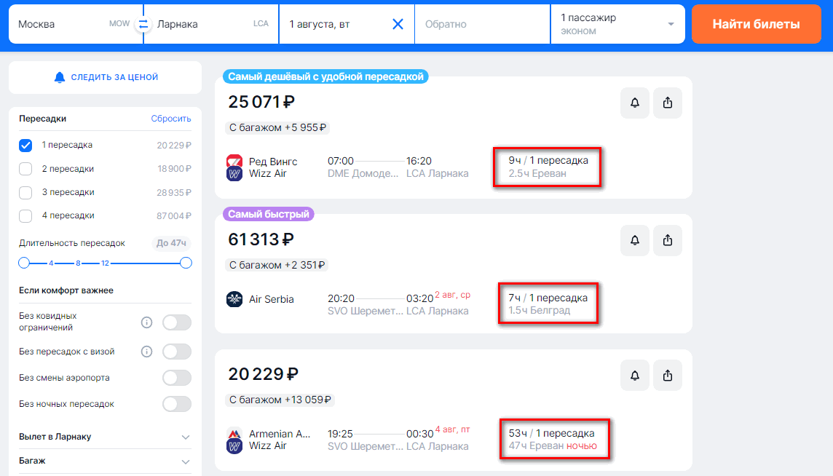Uncheck the 1 пересадка checkbox

[25, 146]
